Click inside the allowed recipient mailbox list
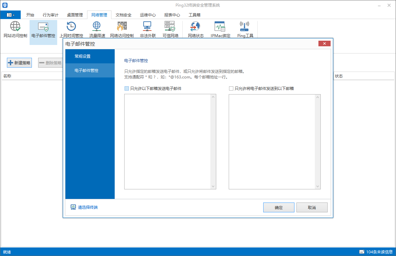The width and height of the screenshot is (396, 256). pos(272,142)
